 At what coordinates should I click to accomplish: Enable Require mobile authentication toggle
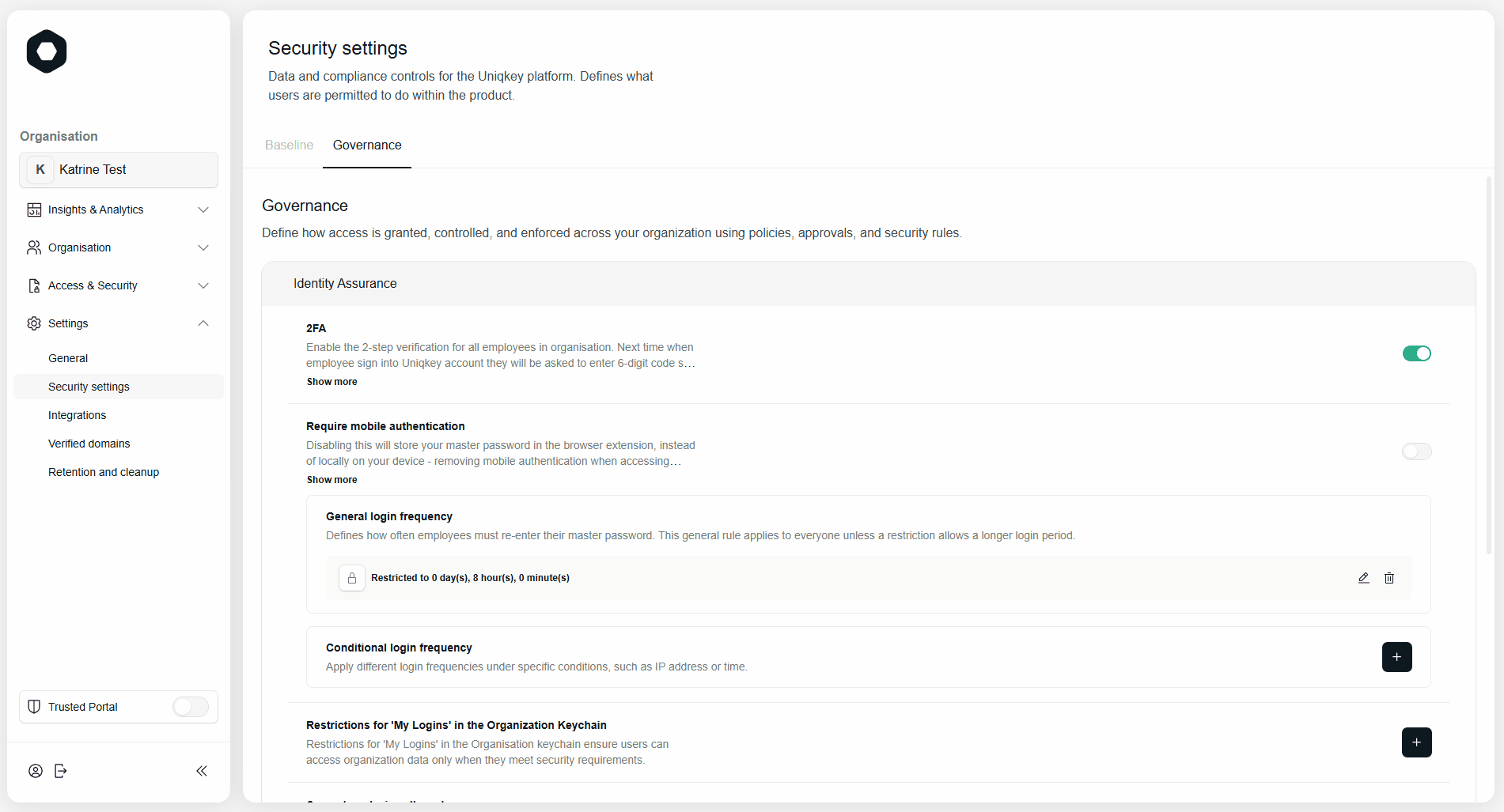(x=1417, y=451)
